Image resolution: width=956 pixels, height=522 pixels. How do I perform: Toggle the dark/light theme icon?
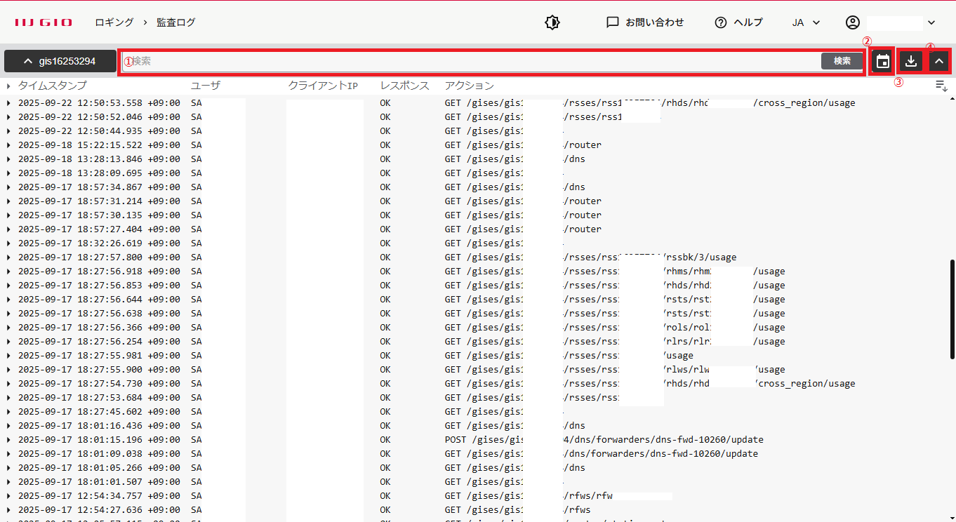552,22
